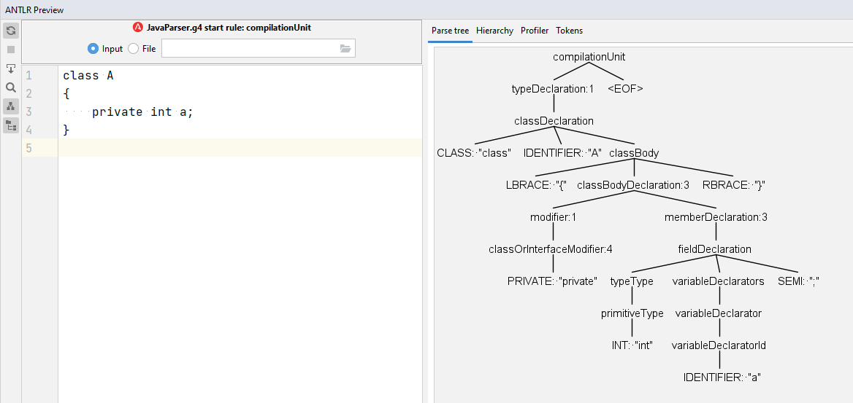Click line number 3 in gutter

pyautogui.click(x=29, y=112)
